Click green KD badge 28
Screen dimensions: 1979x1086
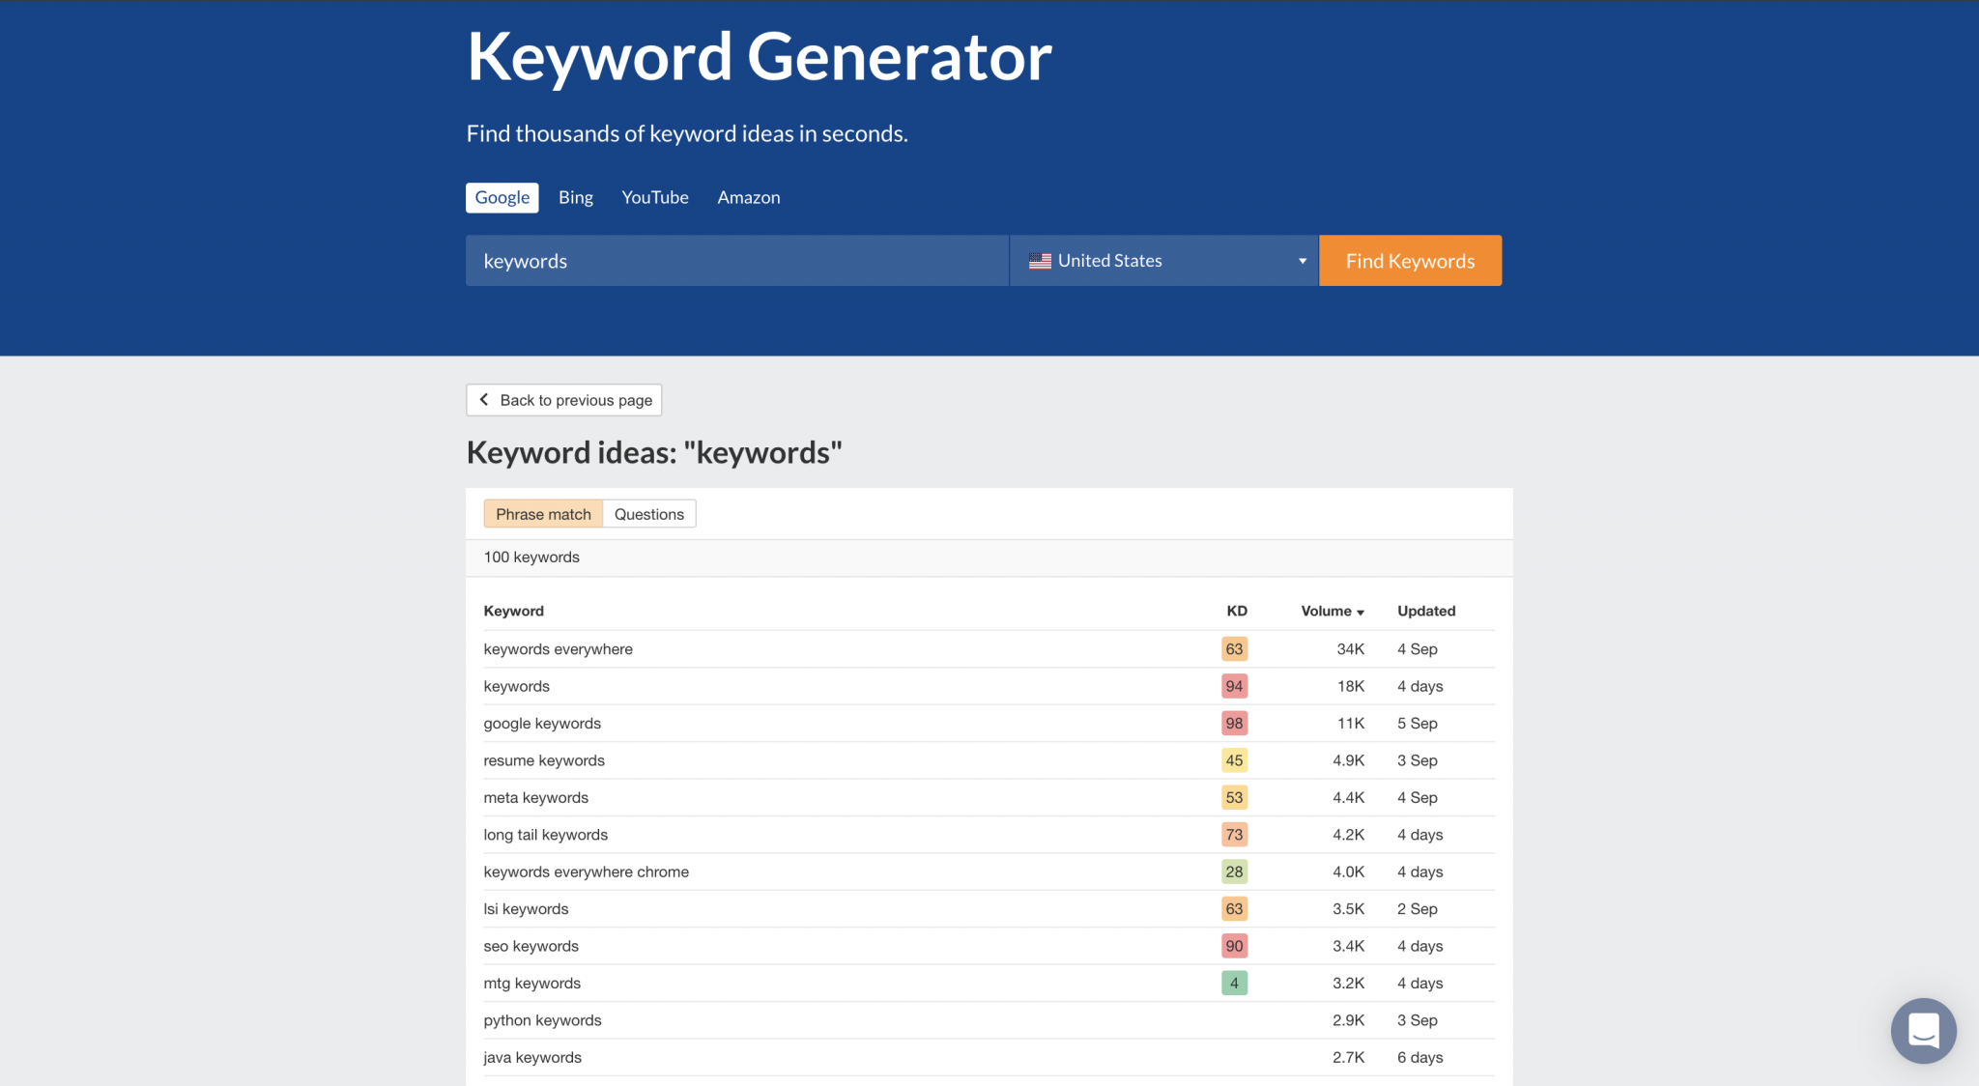(x=1234, y=872)
